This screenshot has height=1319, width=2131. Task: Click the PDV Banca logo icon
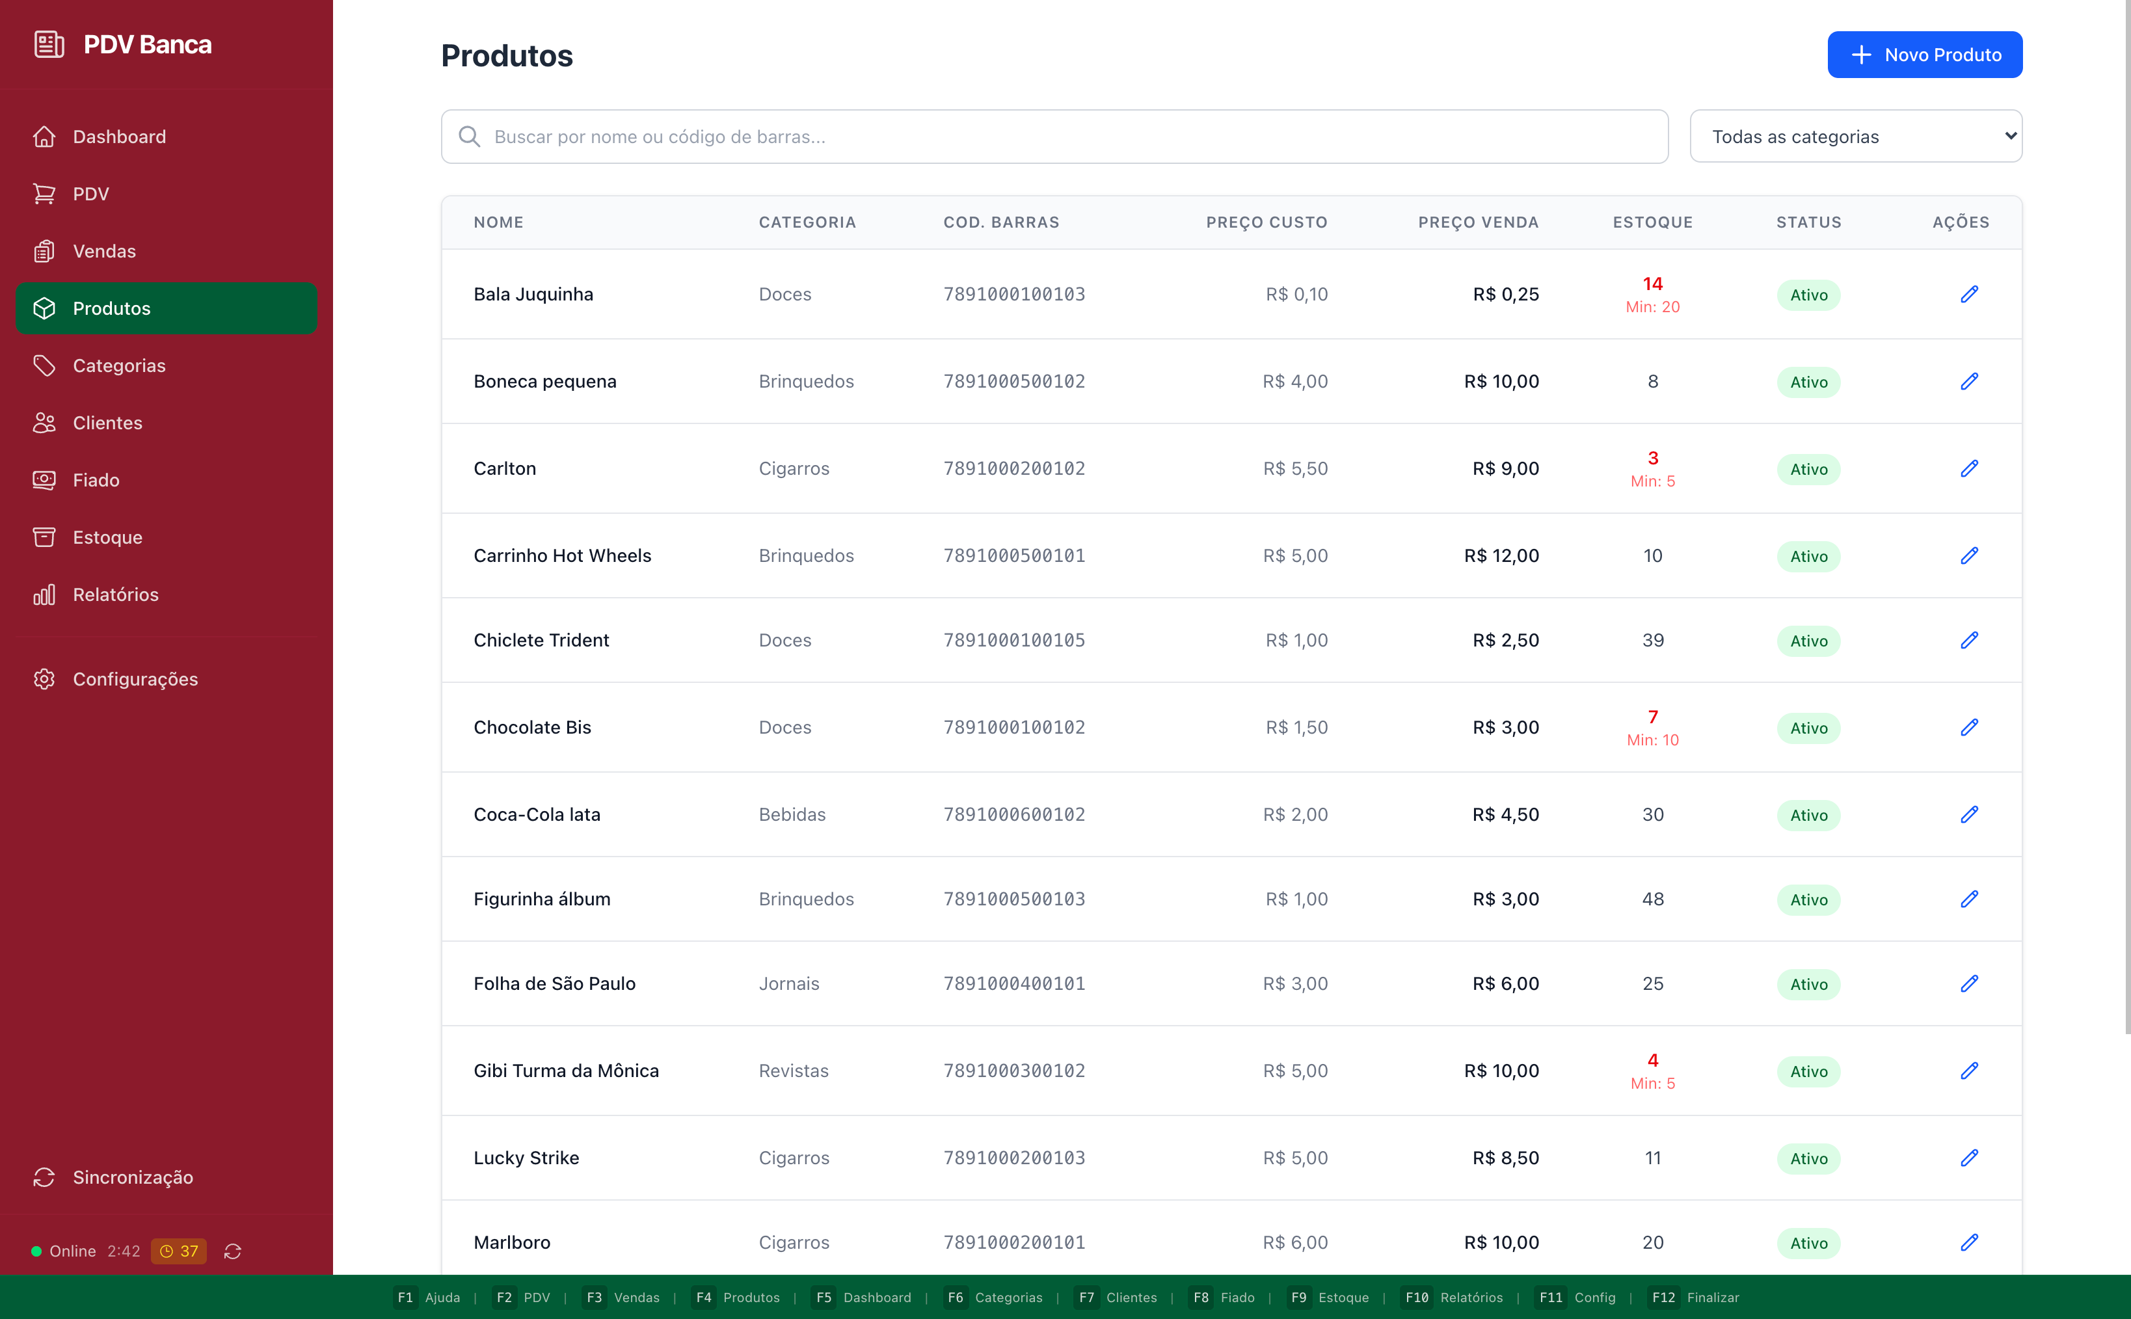click(49, 44)
